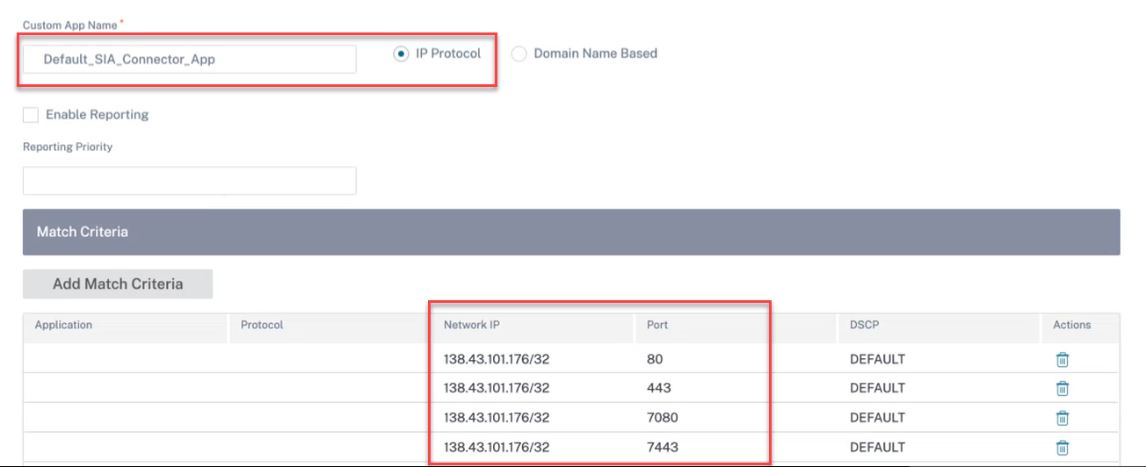Focus the Reporting Priority input box
This screenshot has height=467, width=1146.
(x=190, y=181)
